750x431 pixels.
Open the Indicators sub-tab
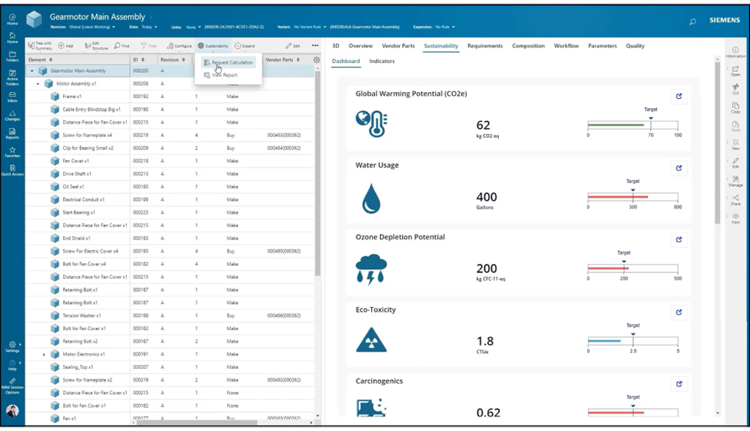click(x=382, y=61)
